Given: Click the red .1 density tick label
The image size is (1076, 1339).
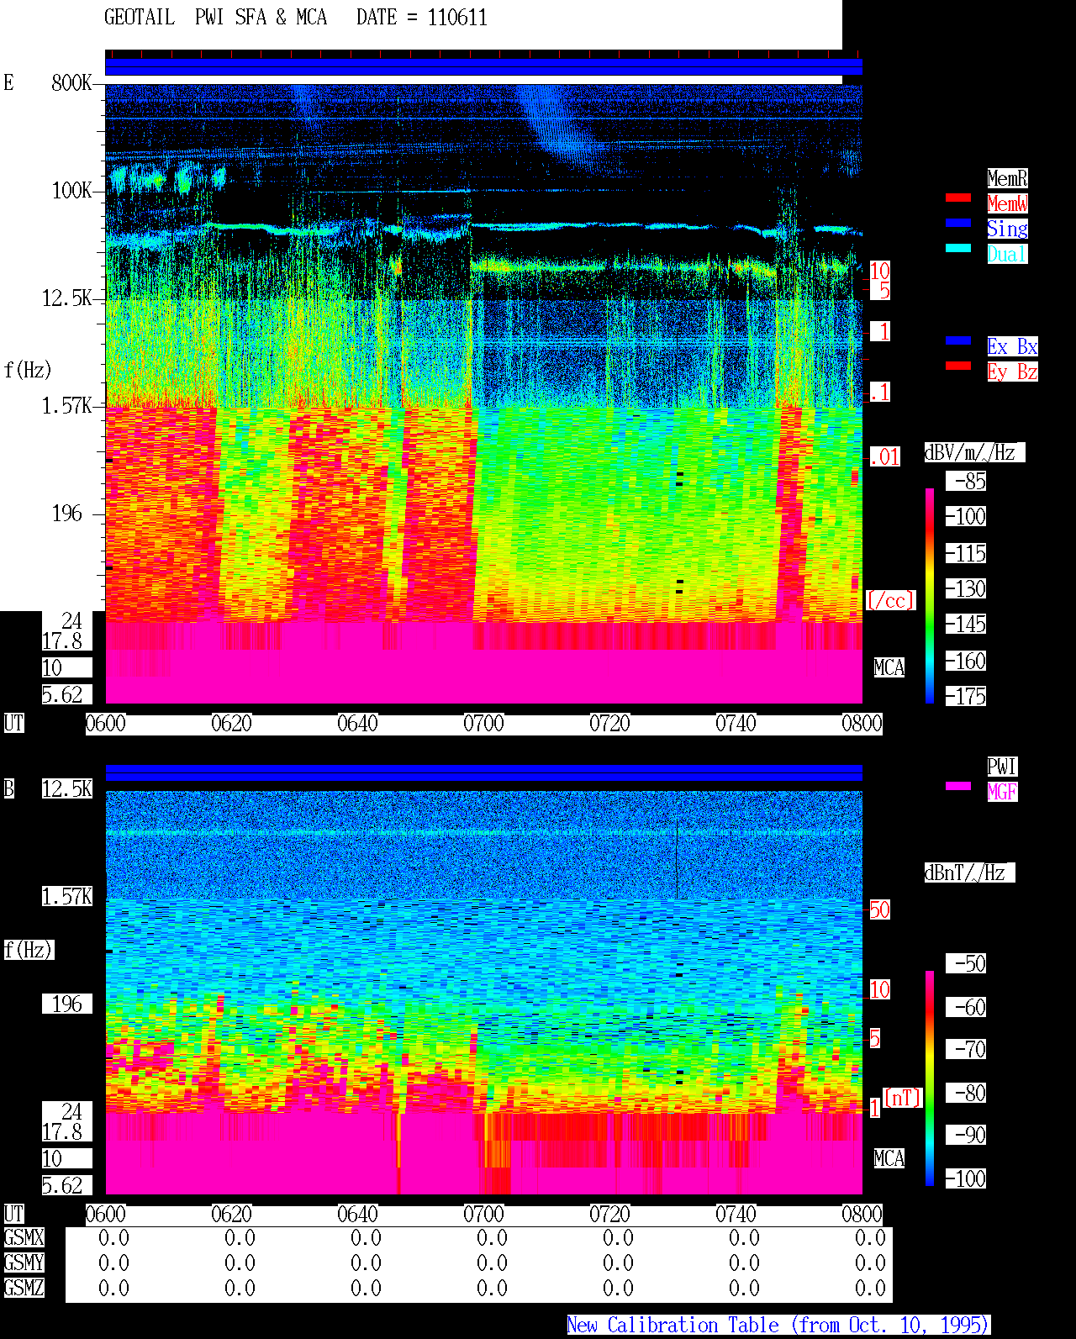Looking at the screenshot, I should coord(880,392).
